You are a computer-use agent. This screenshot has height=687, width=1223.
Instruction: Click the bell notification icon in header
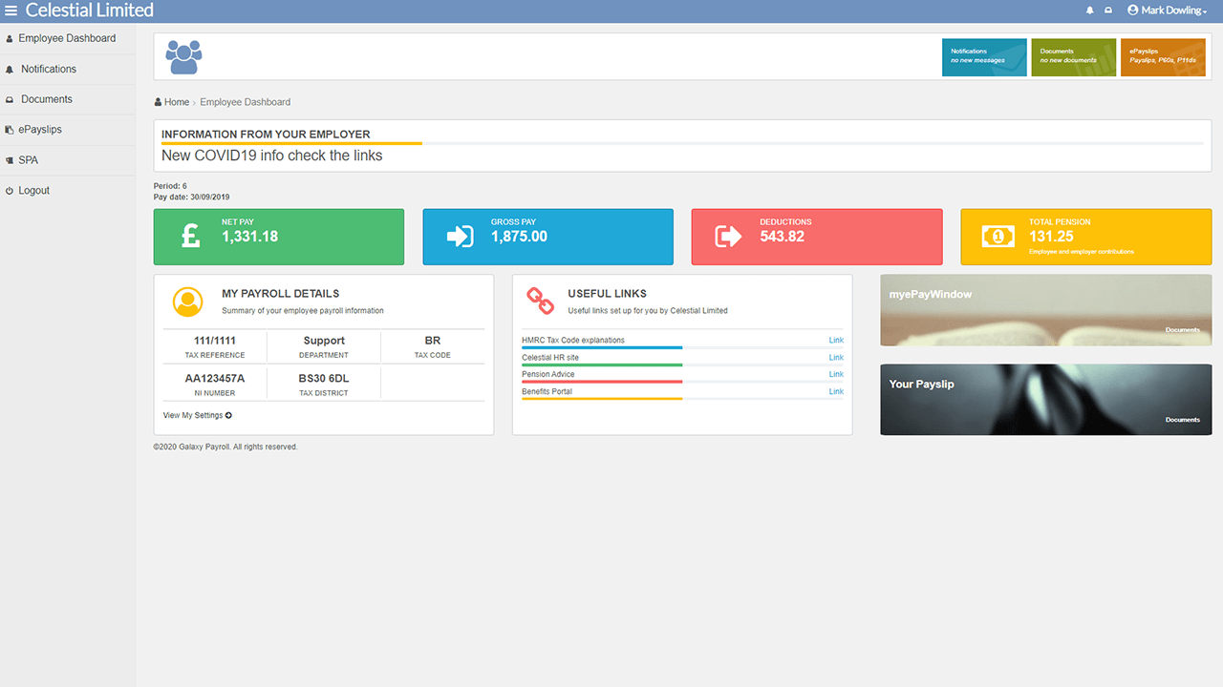tap(1090, 10)
